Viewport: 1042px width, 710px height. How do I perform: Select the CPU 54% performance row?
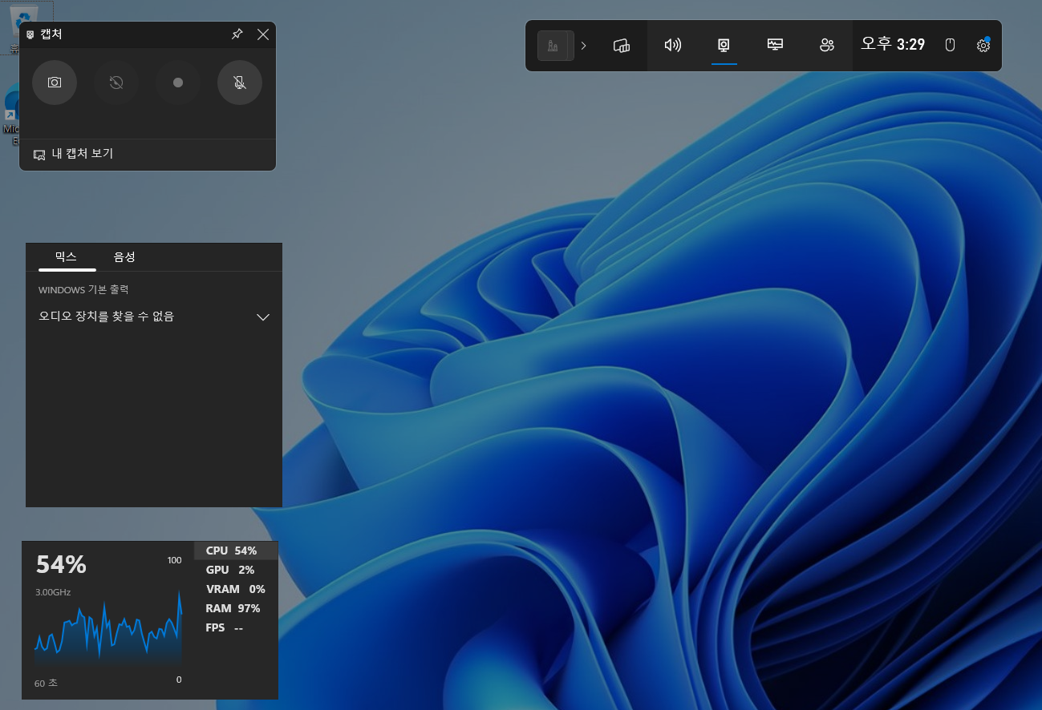236,551
